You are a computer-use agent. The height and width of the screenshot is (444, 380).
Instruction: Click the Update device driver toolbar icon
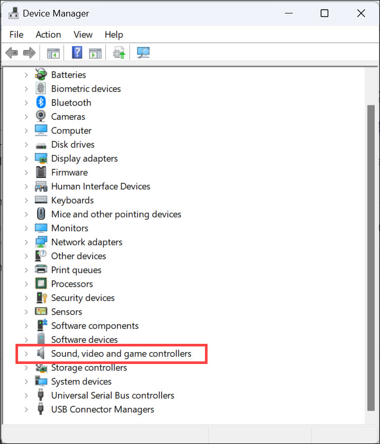(119, 53)
